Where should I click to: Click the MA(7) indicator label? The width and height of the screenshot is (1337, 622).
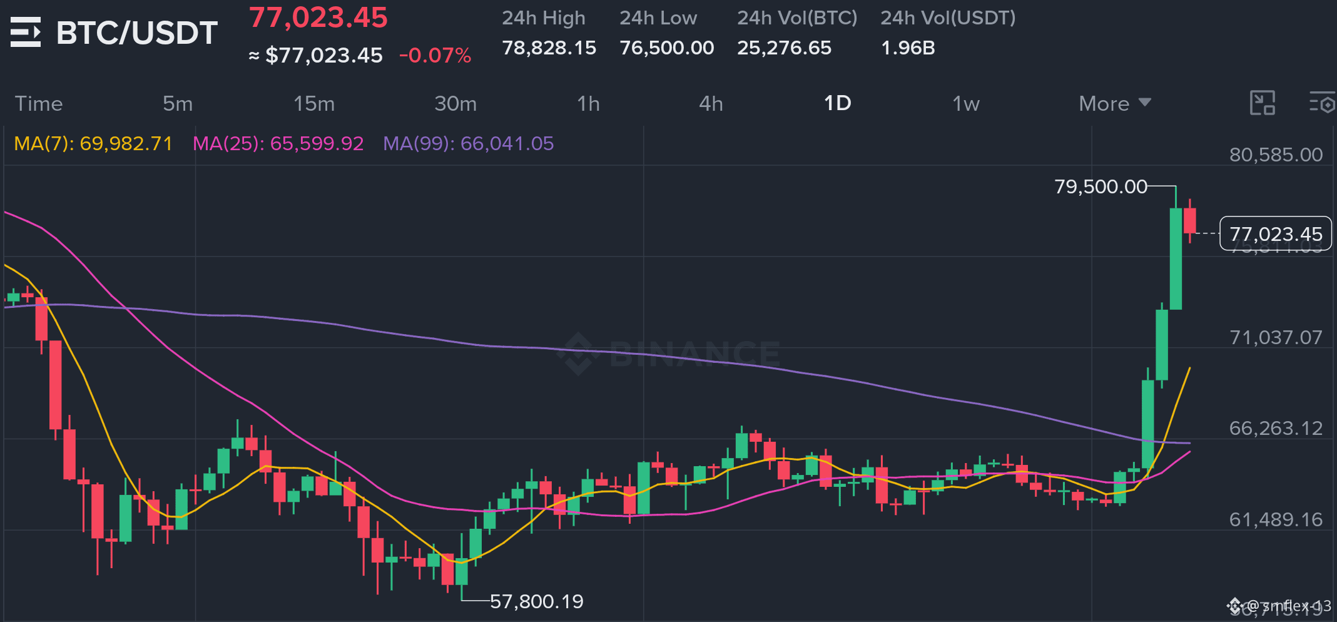point(93,144)
